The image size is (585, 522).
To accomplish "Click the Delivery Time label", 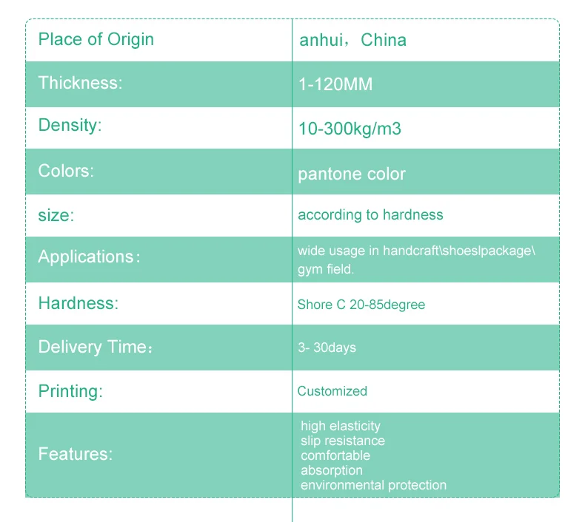I will [x=96, y=347].
